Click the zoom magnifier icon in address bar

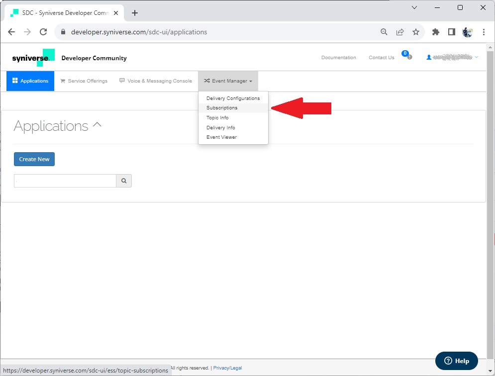tap(384, 32)
